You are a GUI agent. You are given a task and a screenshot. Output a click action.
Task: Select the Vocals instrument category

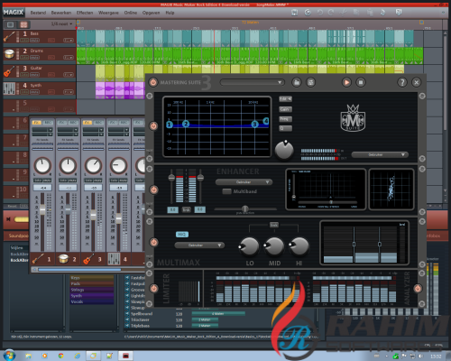92,301
